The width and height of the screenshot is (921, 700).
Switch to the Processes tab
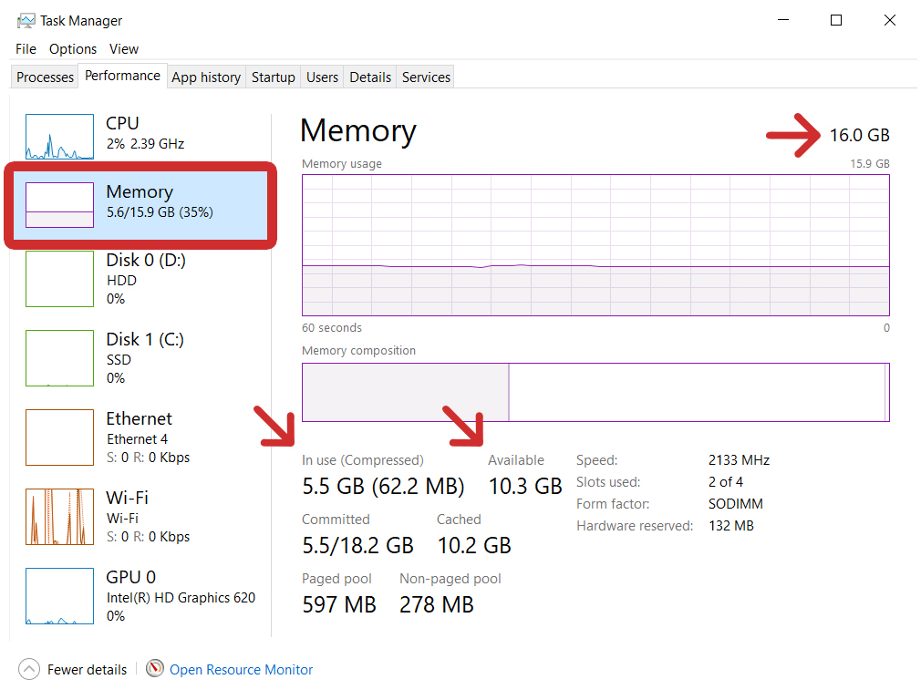click(44, 77)
